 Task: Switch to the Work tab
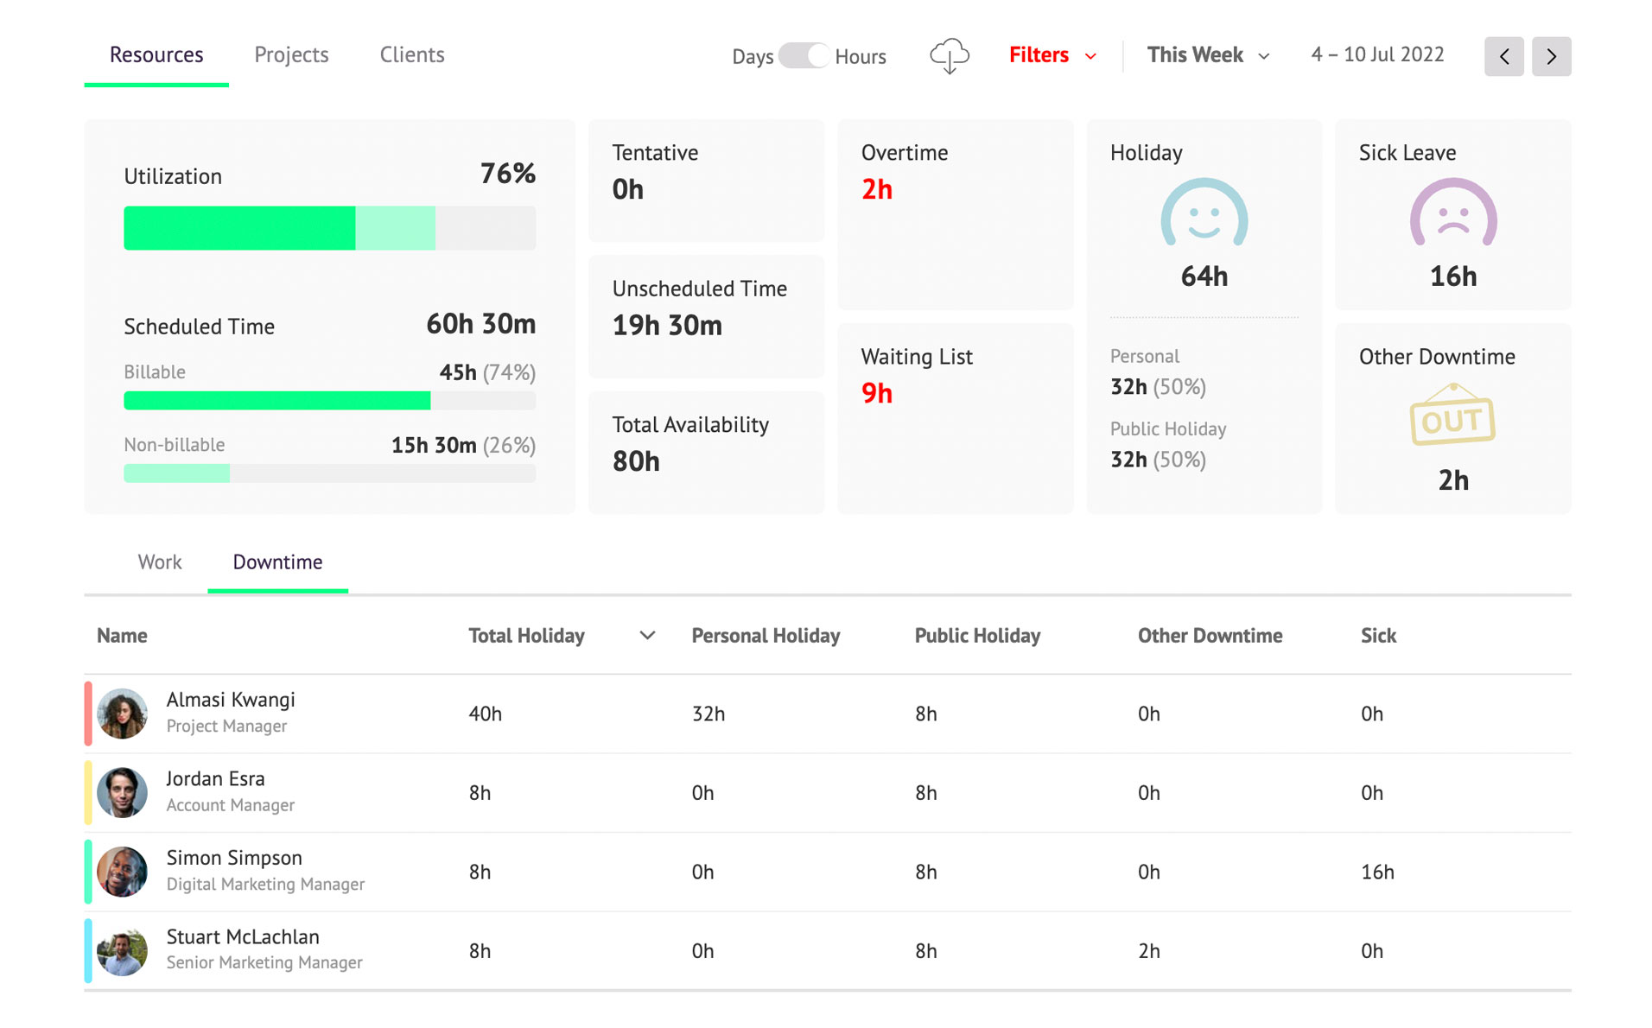[160, 562]
